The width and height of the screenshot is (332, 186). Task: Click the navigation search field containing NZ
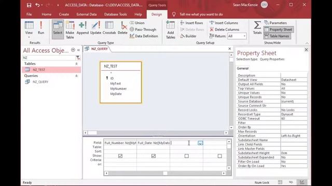click(x=49, y=57)
